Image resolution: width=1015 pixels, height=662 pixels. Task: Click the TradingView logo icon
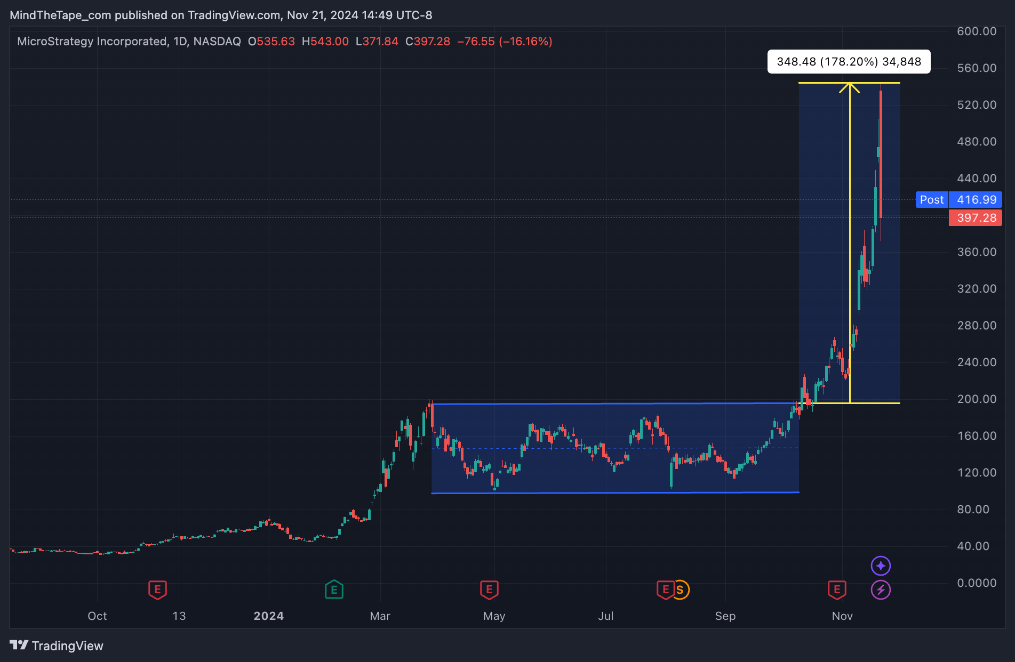click(x=19, y=645)
